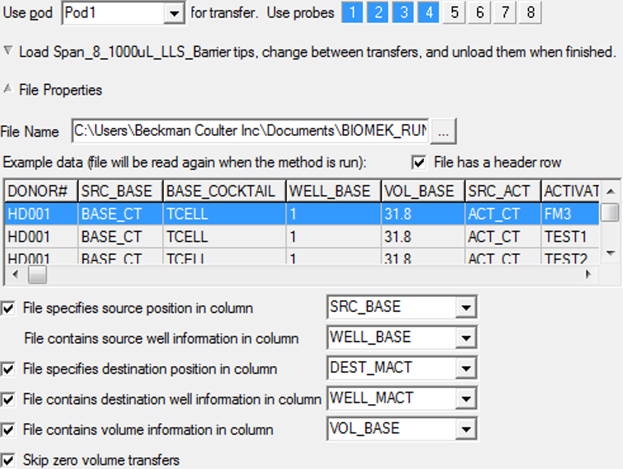Toggle probe 1 button
The image size is (623, 469).
352,12
